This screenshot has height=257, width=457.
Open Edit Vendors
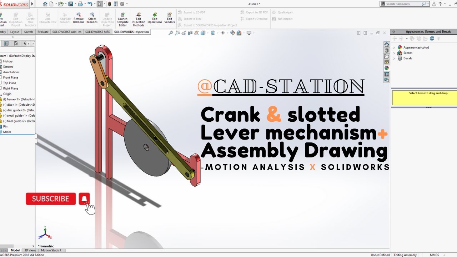coord(170,17)
